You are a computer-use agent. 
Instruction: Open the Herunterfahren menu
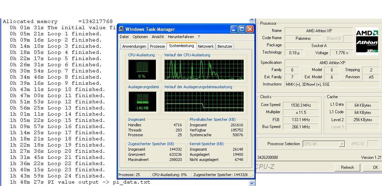181,37
